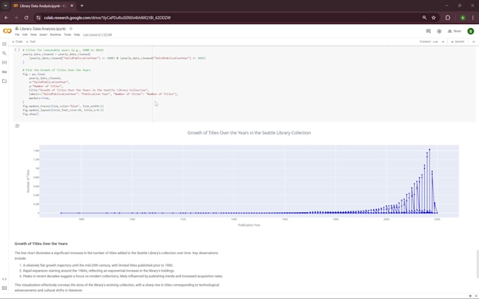The height and width of the screenshot is (299, 479).
Task: Open the Edit menu
Action: pos(25,34)
